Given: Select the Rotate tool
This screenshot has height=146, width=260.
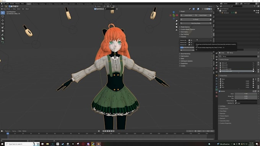Looking at the screenshot, I should tap(3, 24).
